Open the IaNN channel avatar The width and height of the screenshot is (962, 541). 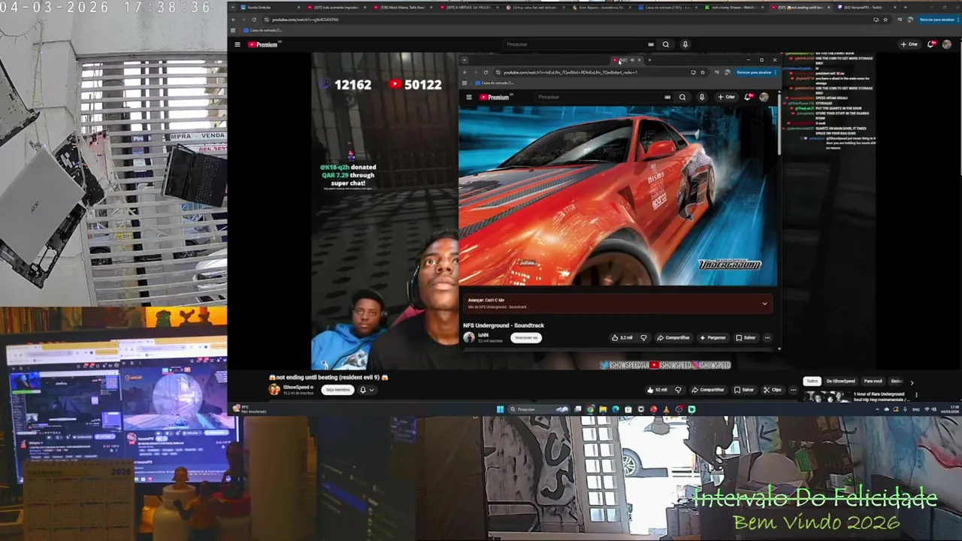[x=469, y=337]
